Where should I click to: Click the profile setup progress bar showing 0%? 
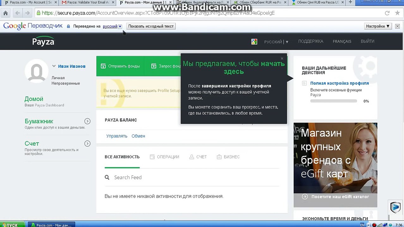coord(334,101)
